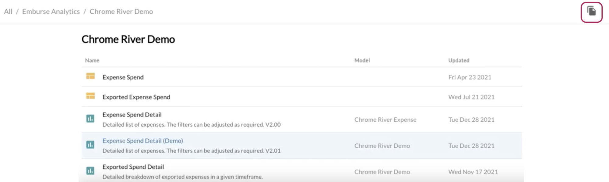Click the chart icon beside Exported Spend Detail

coord(90,171)
